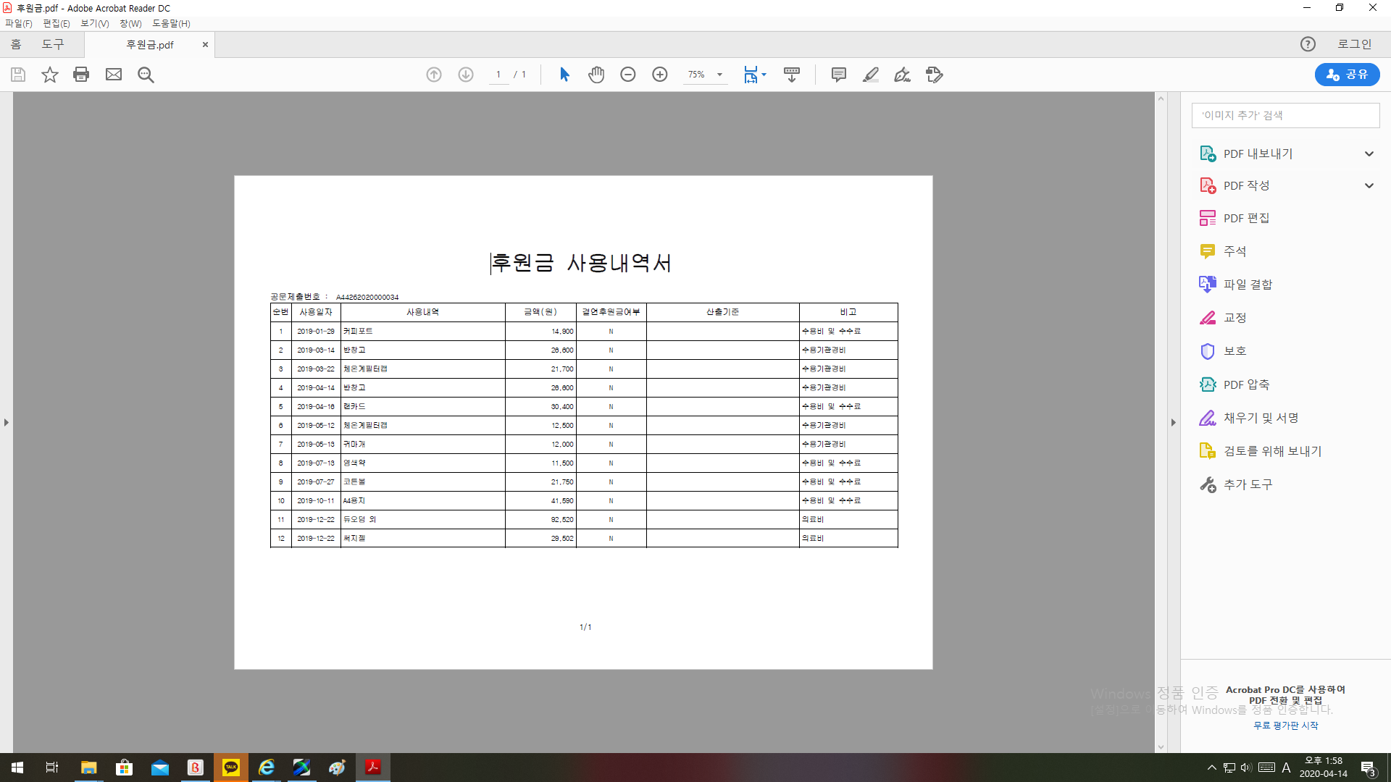The width and height of the screenshot is (1391, 782).
Task: Open the 75% zoom level dropdown
Action: pyautogui.click(x=719, y=75)
